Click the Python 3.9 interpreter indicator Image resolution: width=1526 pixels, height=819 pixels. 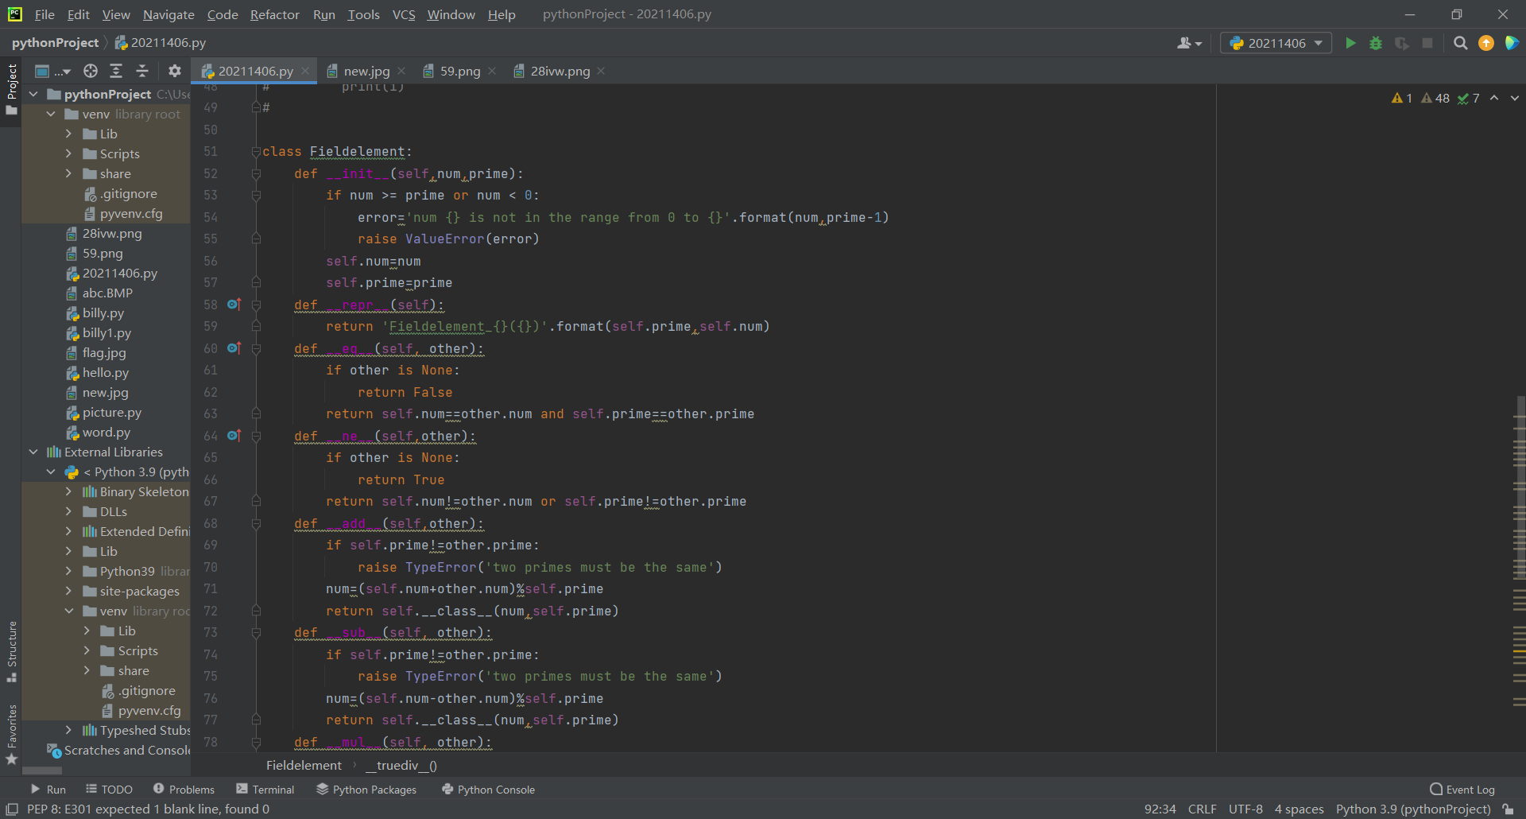(x=1413, y=809)
